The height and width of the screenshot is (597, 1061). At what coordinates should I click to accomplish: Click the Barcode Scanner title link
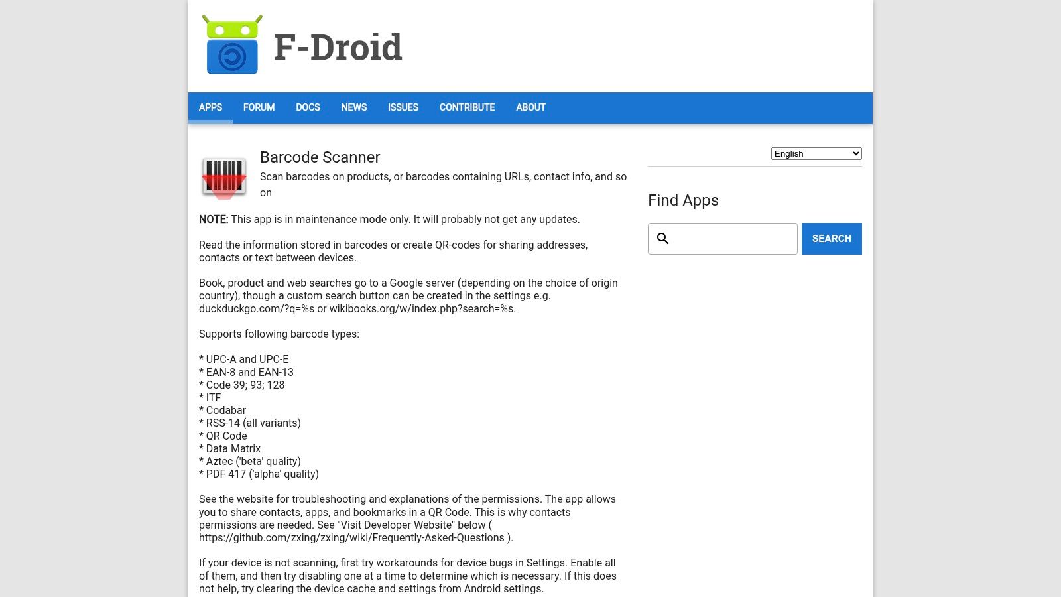click(320, 157)
